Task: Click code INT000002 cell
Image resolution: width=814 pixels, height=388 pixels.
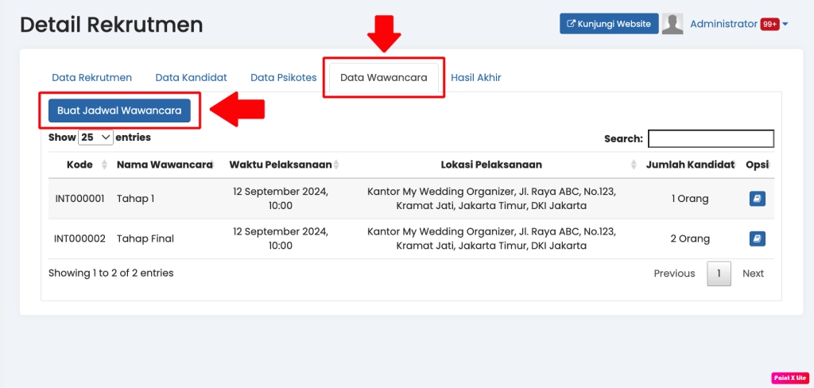Action: tap(80, 239)
